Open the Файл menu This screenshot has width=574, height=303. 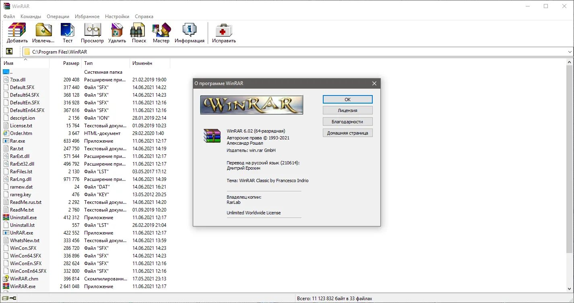[9, 17]
